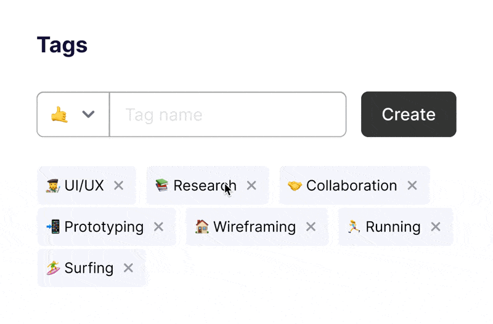Focus the Tag name input field
The width and height of the screenshot is (493, 324).
(x=228, y=114)
